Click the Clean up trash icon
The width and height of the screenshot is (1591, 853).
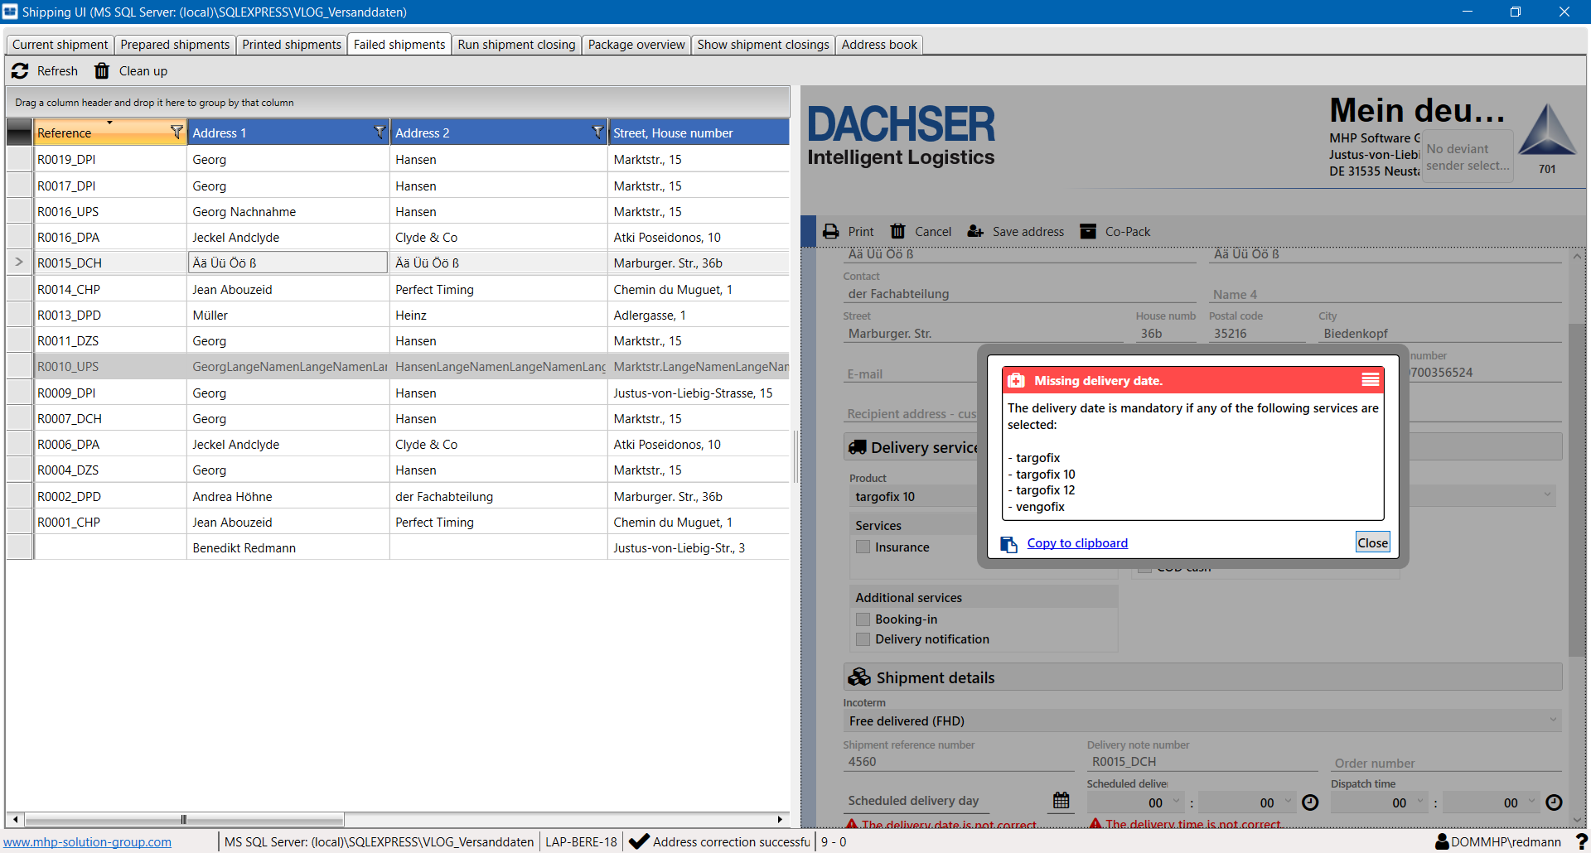[x=102, y=71]
